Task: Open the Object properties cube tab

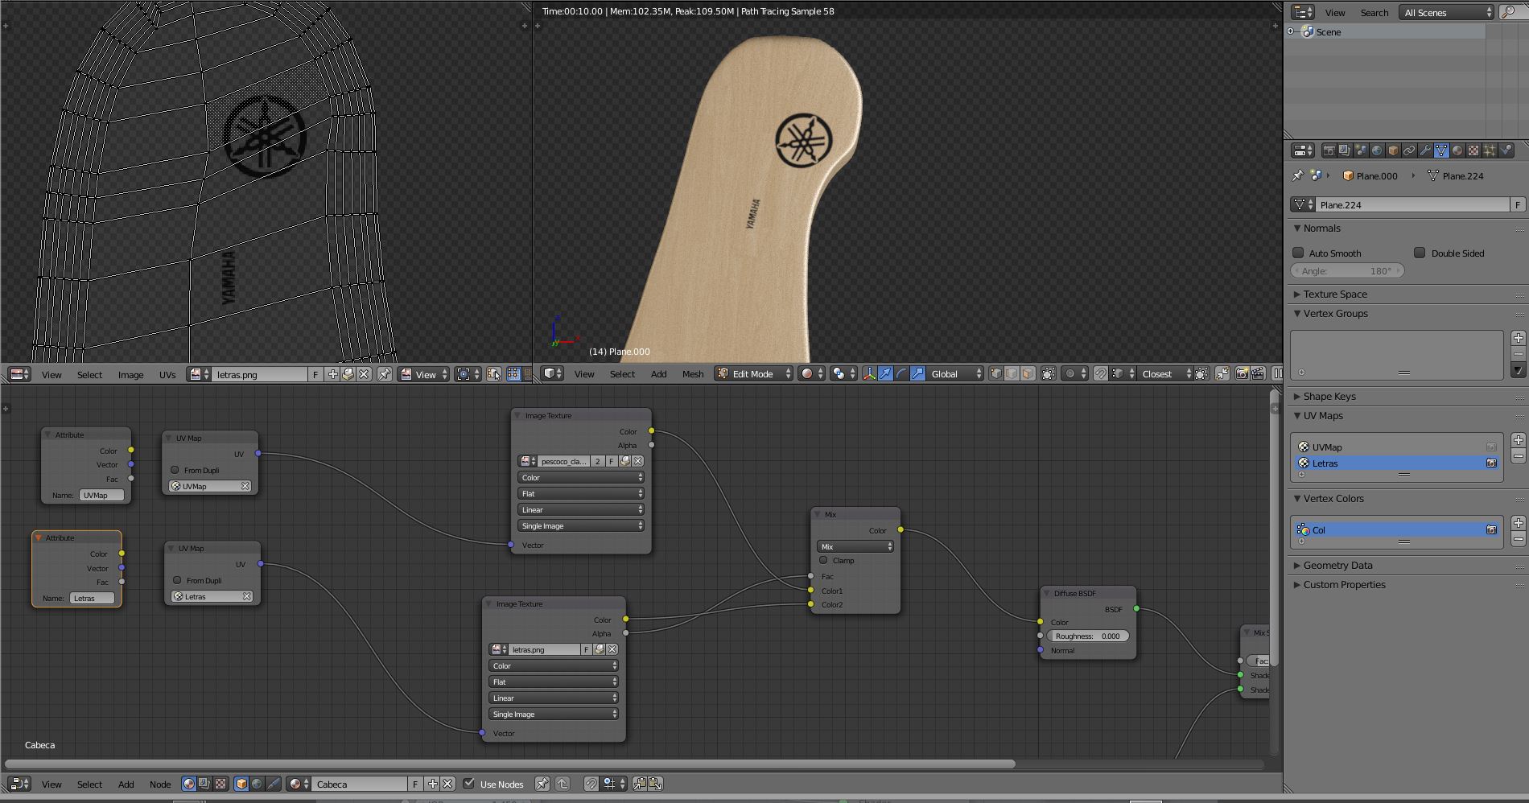Action: 1393,150
